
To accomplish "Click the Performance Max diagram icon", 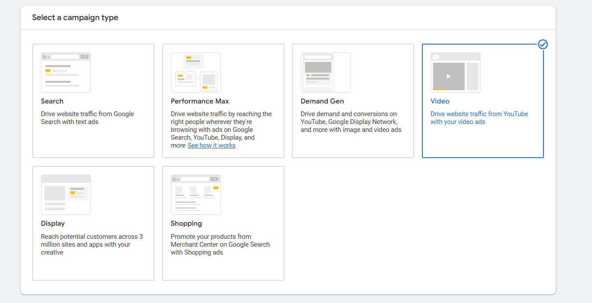I will pyautogui.click(x=195, y=72).
